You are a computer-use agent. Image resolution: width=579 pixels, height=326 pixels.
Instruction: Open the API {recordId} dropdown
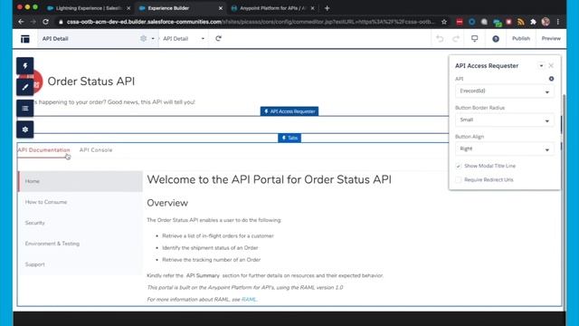point(505,91)
